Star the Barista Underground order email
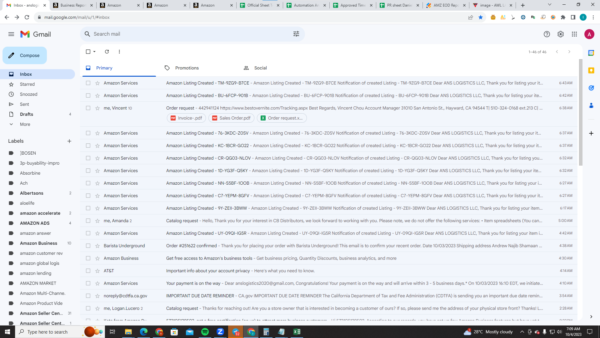This screenshot has width=600, height=338. (97, 246)
